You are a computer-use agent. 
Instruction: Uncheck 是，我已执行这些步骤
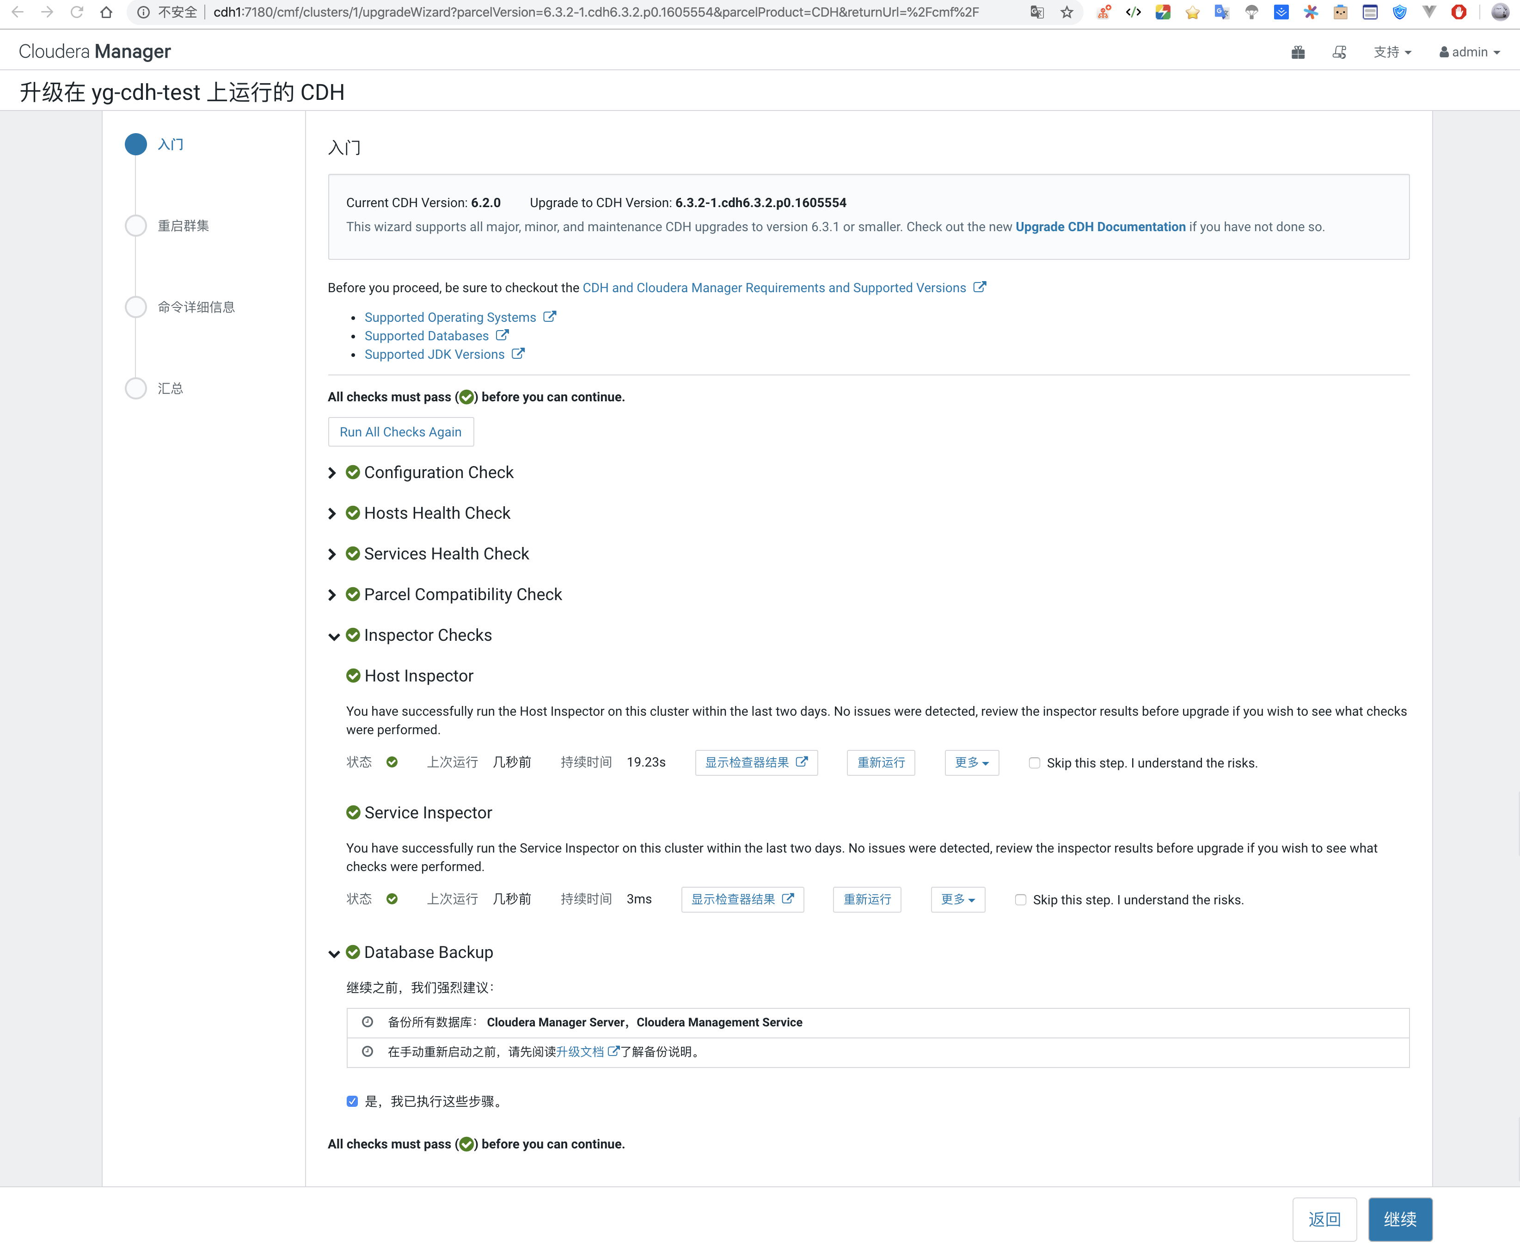352,1101
